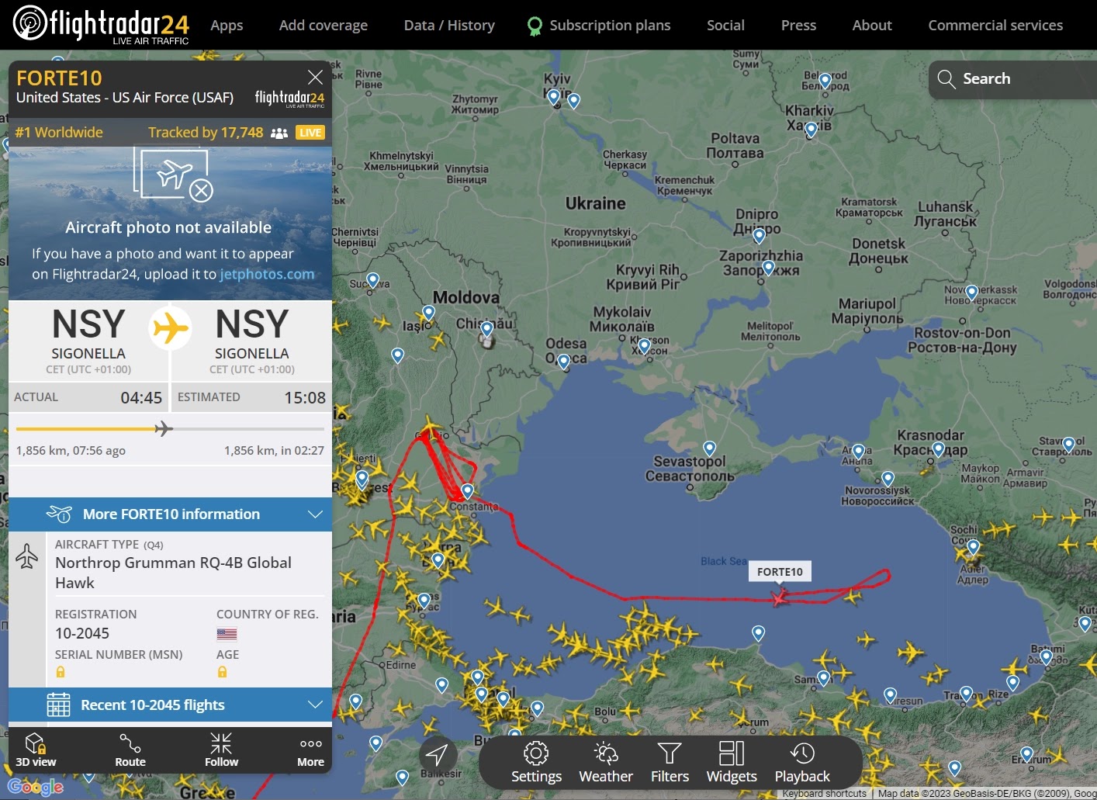Image resolution: width=1097 pixels, height=800 pixels.
Task: Expand More FORTE10 information section
Action: [x=170, y=514]
